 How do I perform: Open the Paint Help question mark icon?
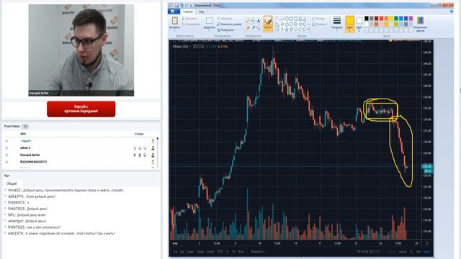coord(452,12)
